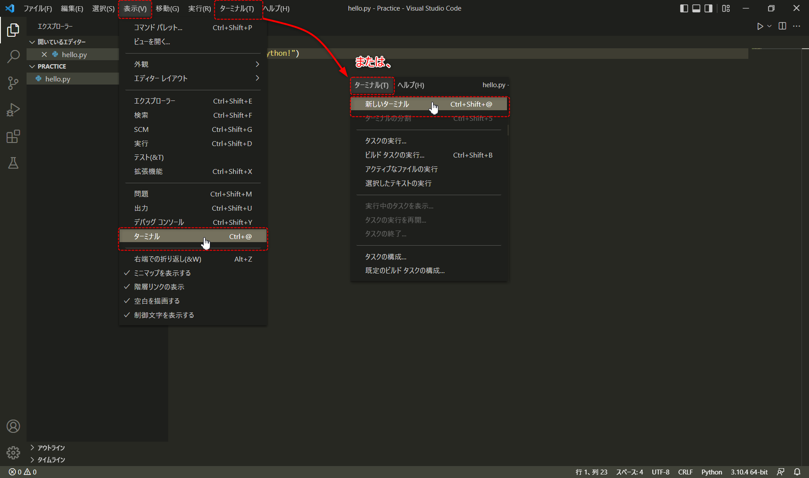Open the Manage gear icon
This screenshot has width=809, height=478.
click(13, 453)
